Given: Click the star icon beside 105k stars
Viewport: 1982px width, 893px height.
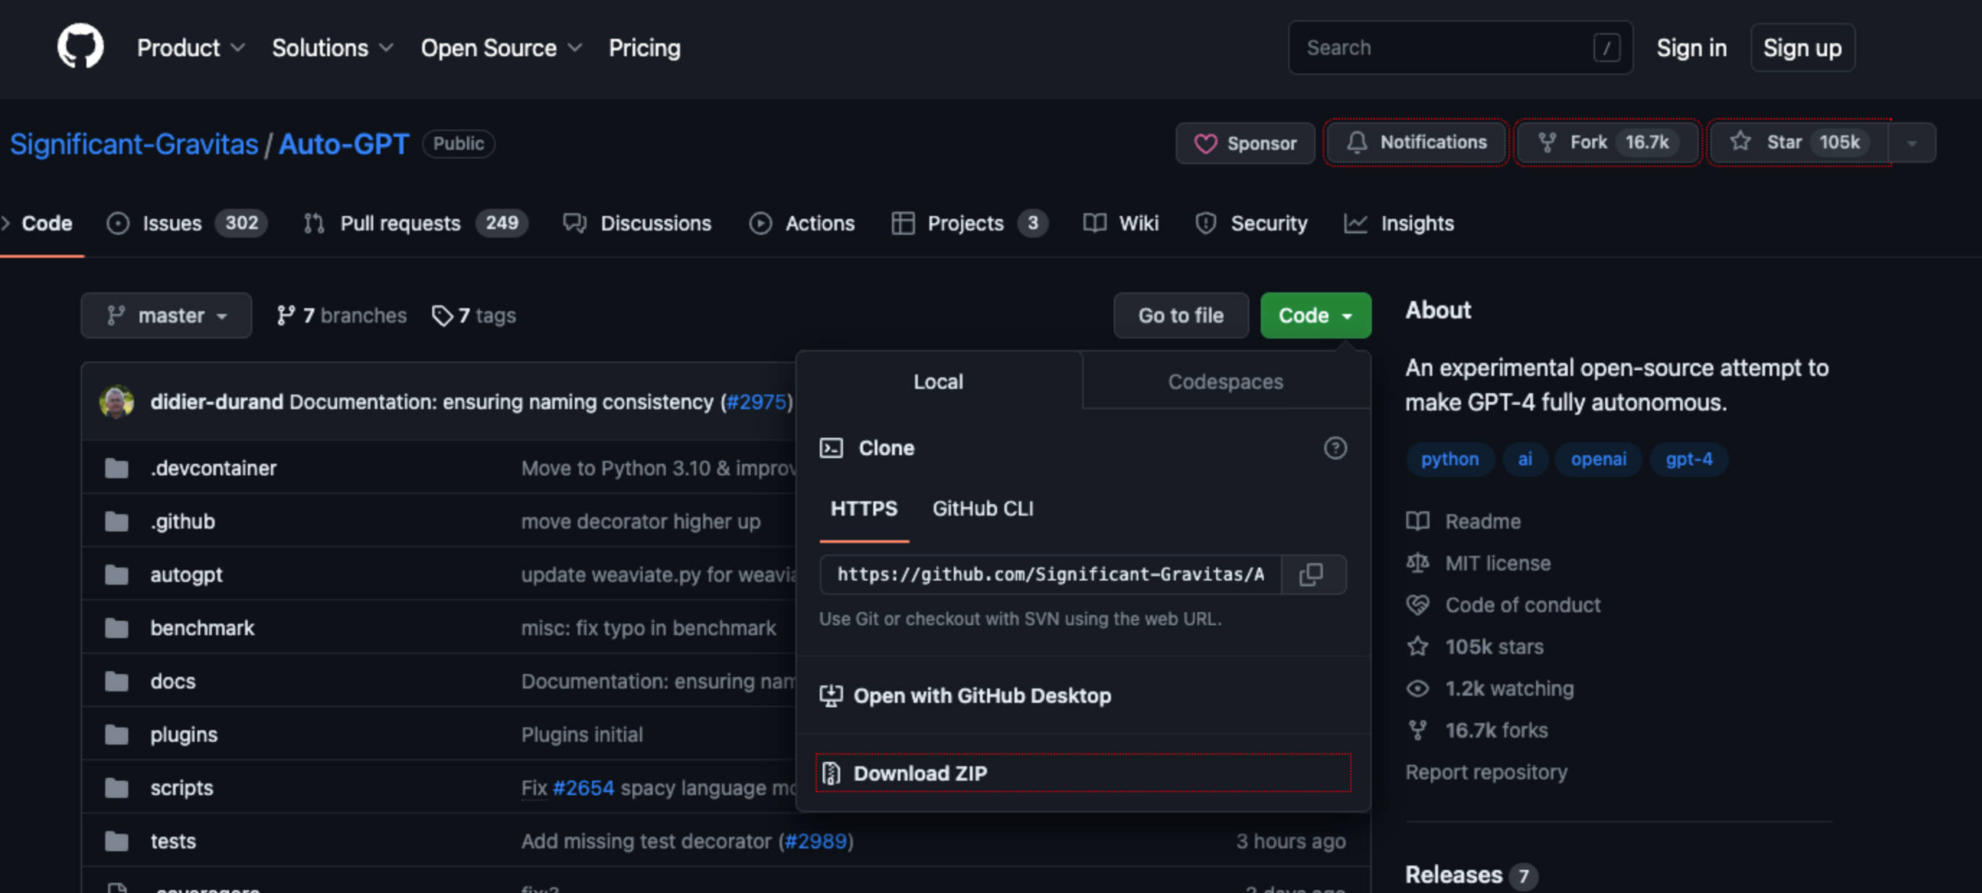Looking at the screenshot, I should pos(1417,646).
